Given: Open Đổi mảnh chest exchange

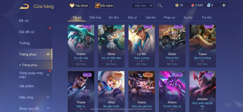Looking at the screenshot, I should tap(104, 6).
